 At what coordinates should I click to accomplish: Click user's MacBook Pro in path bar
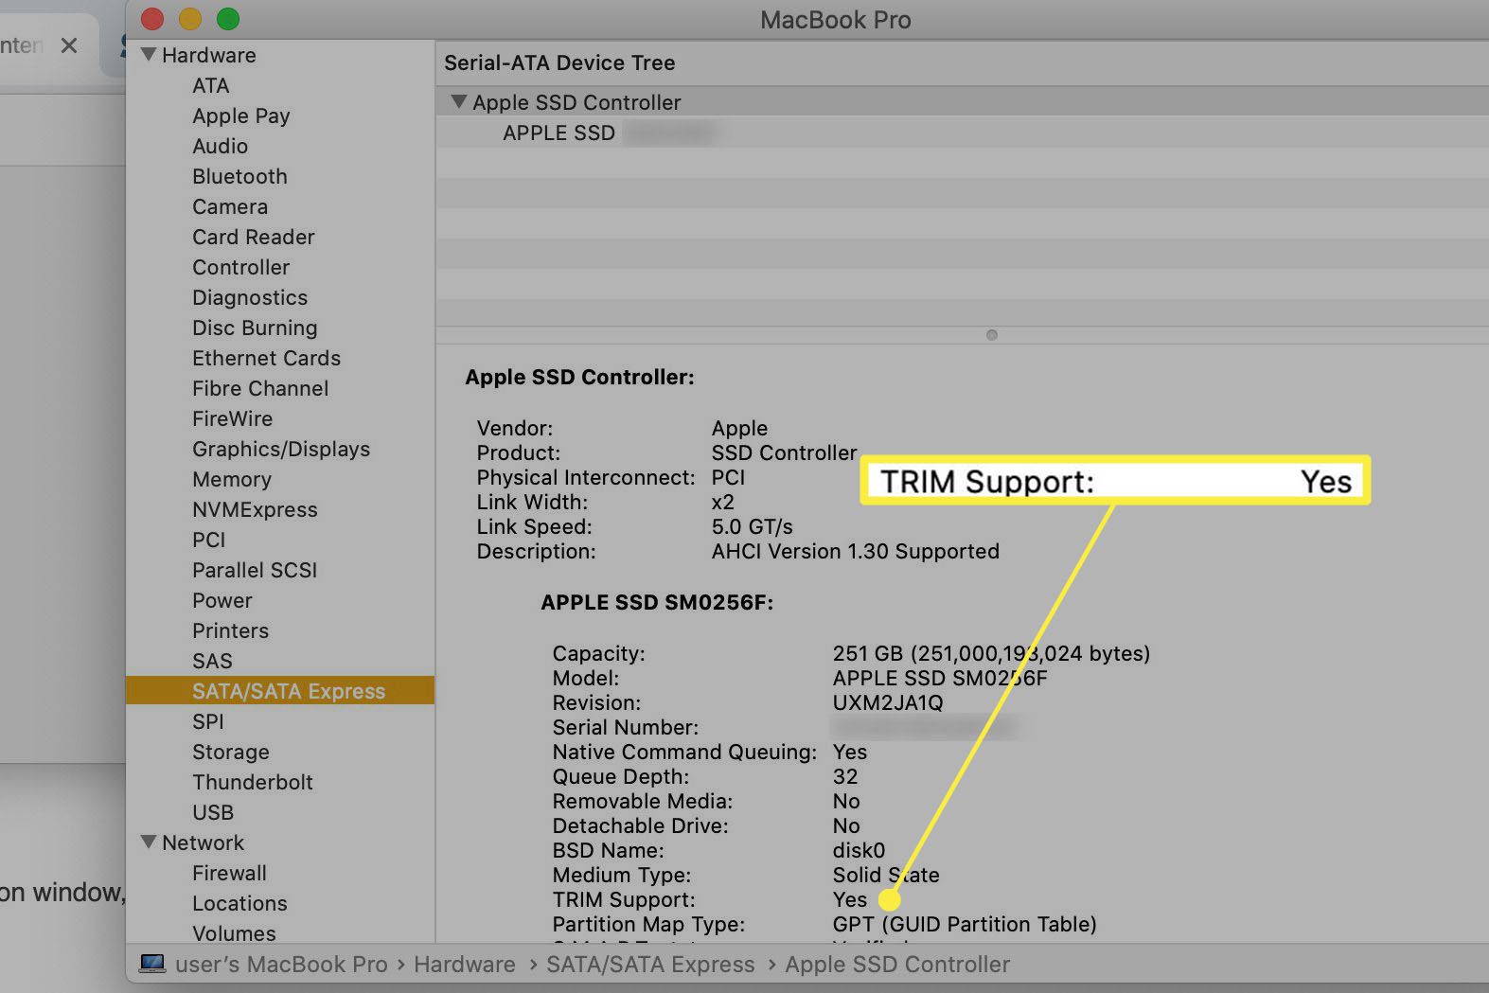click(x=281, y=964)
